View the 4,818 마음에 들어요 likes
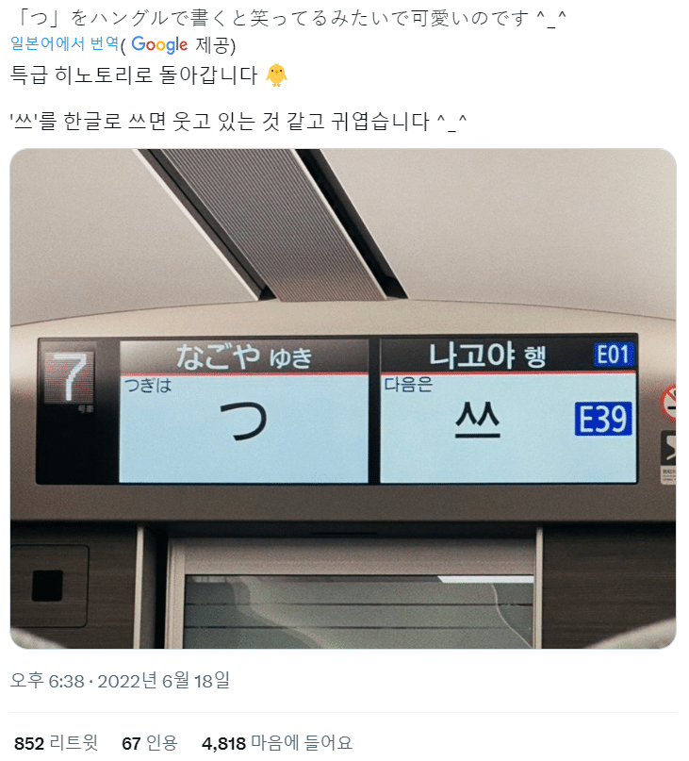Screen dimensions: 689x761 pyautogui.click(x=277, y=743)
